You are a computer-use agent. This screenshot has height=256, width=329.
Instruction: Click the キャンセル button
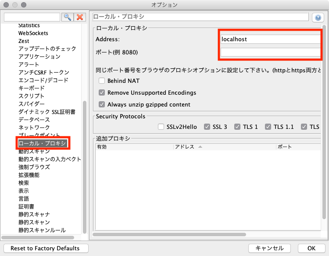(269, 248)
